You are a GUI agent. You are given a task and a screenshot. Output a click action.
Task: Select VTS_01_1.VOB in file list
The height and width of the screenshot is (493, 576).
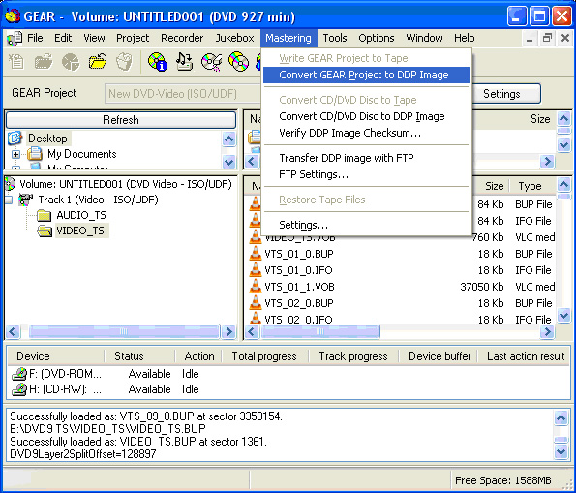coord(300,287)
